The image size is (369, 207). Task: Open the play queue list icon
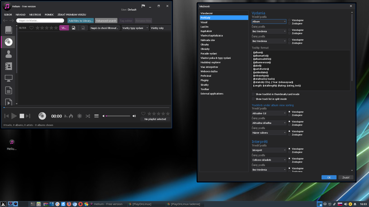[x=97, y=116]
